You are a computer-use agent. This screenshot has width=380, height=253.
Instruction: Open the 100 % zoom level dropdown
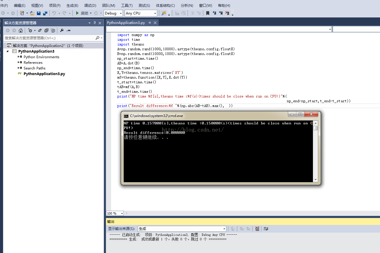pyautogui.click(x=115, y=213)
